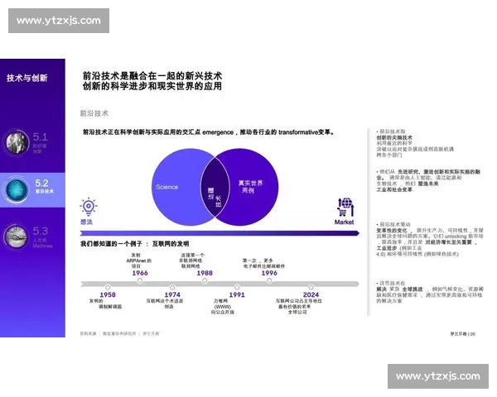Open the 5.3 Machines sidebar section
497x397 pixels.
(x=42, y=237)
